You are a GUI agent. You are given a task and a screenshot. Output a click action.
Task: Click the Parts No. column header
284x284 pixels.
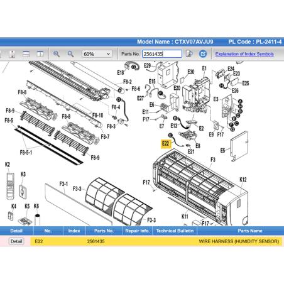click(x=104, y=231)
